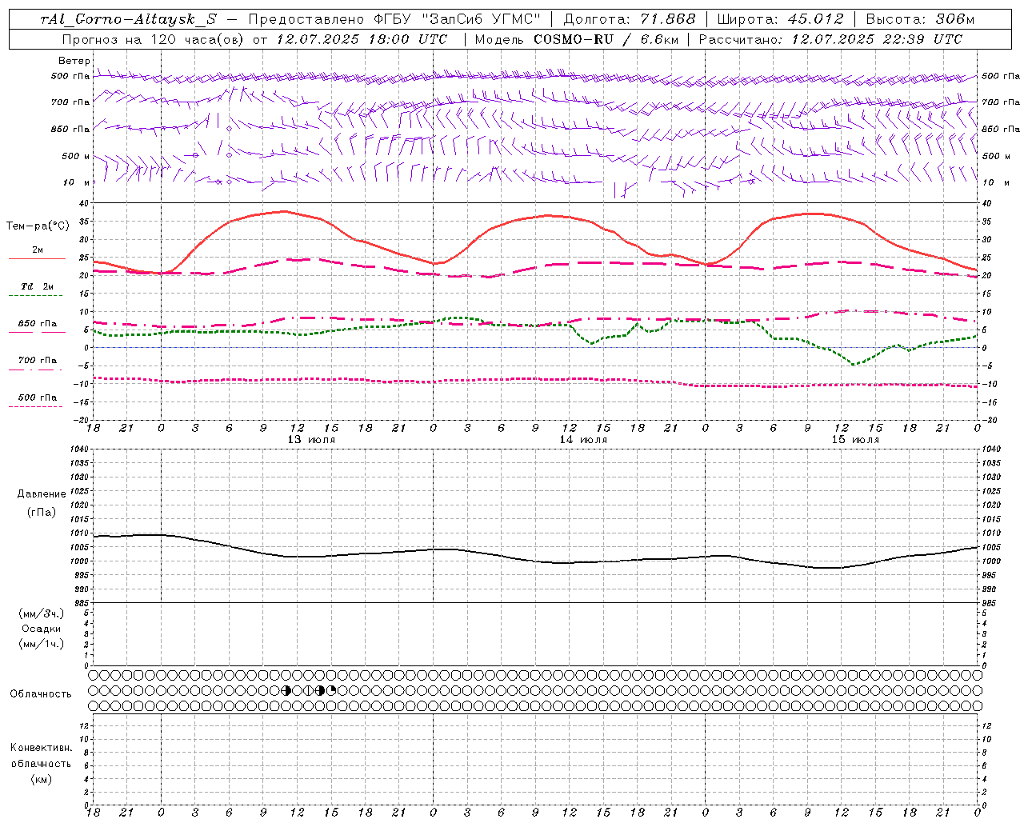Click the 13 июля date label
Viewport: 1024px width, 819px height.
tap(311, 440)
